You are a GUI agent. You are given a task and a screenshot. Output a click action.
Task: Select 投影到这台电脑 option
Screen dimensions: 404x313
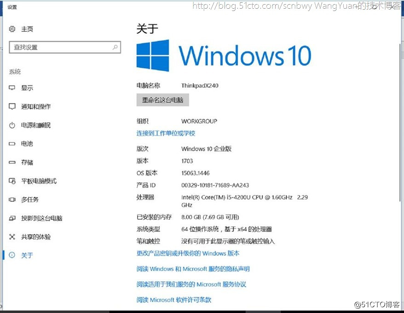[42, 218]
